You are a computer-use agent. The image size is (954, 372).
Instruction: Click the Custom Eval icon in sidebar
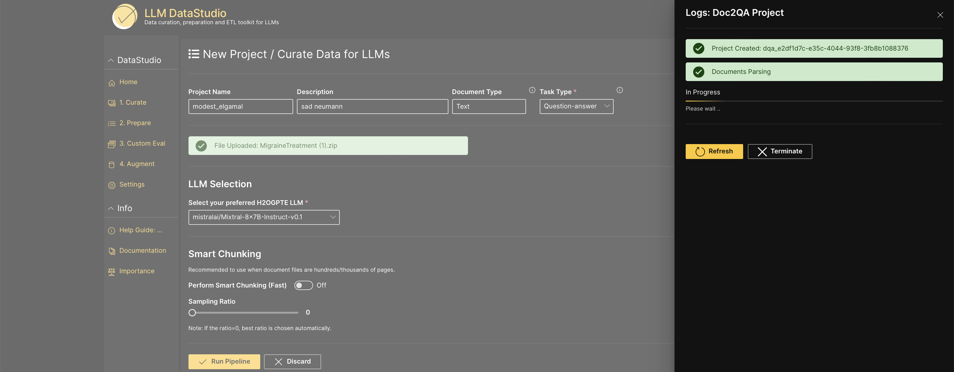pyautogui.click(x=111, y=144)
